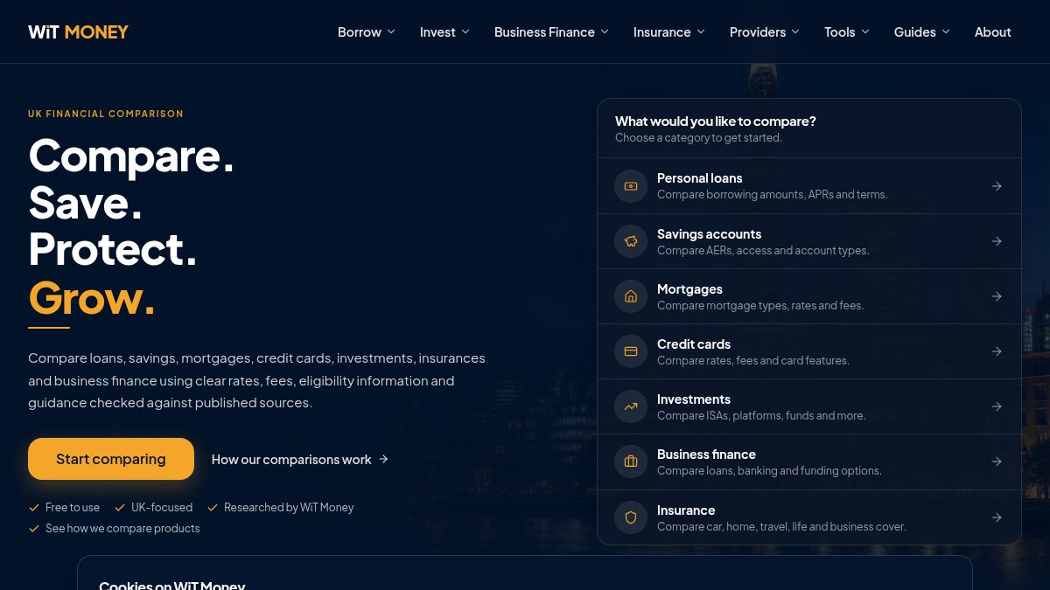Screen dimensions: 1050x590
Task: Click the arrow on the Personal loans row
Action: tap(997, 186)
